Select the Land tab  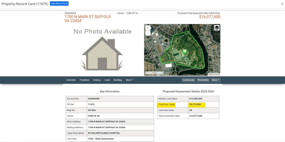pos(107,80)
